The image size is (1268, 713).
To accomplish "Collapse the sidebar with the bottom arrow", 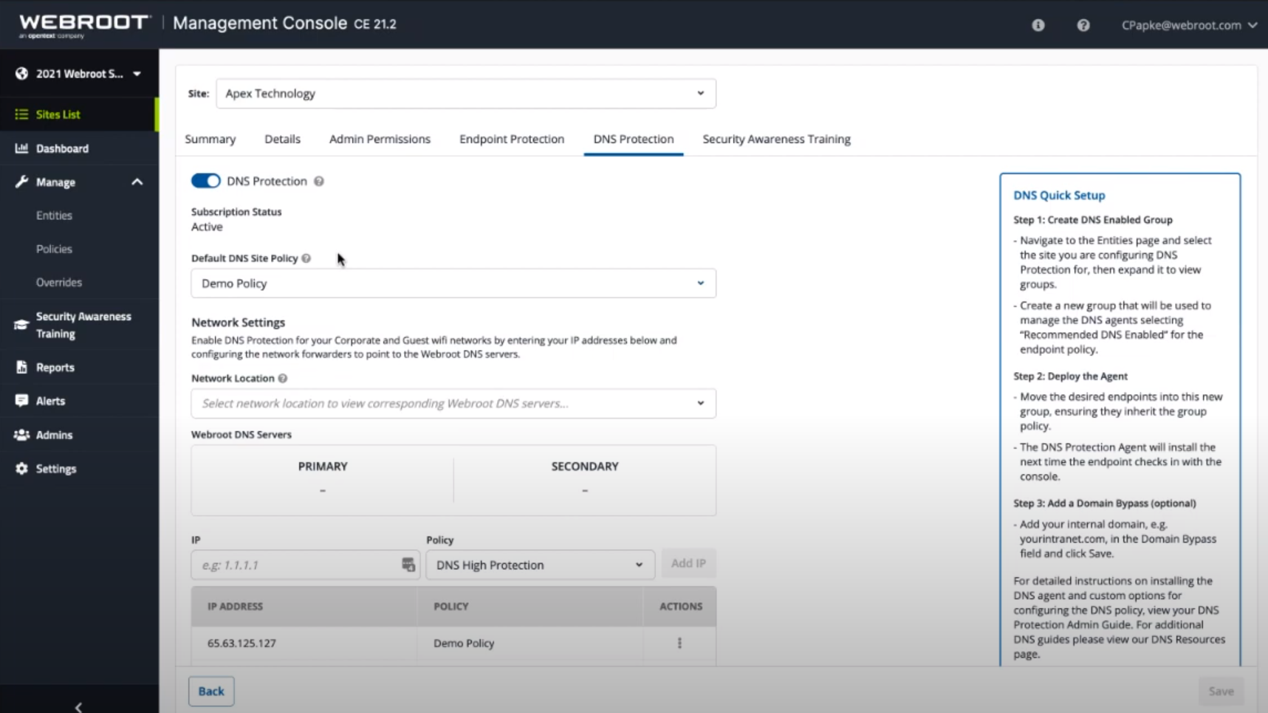I will pos(78,706).
